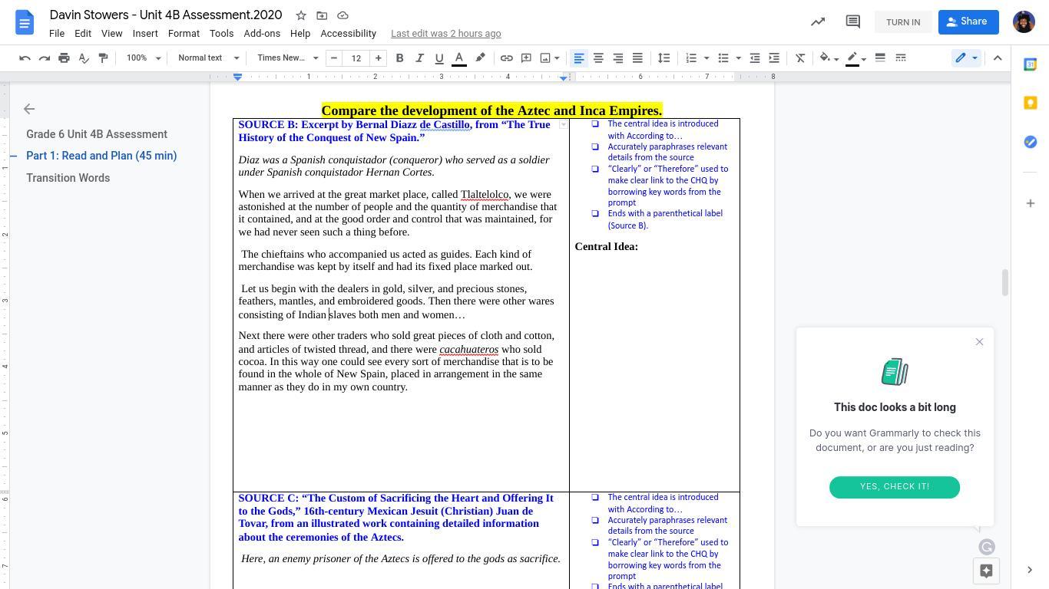Click the Print icon

(x=64, y=58)
